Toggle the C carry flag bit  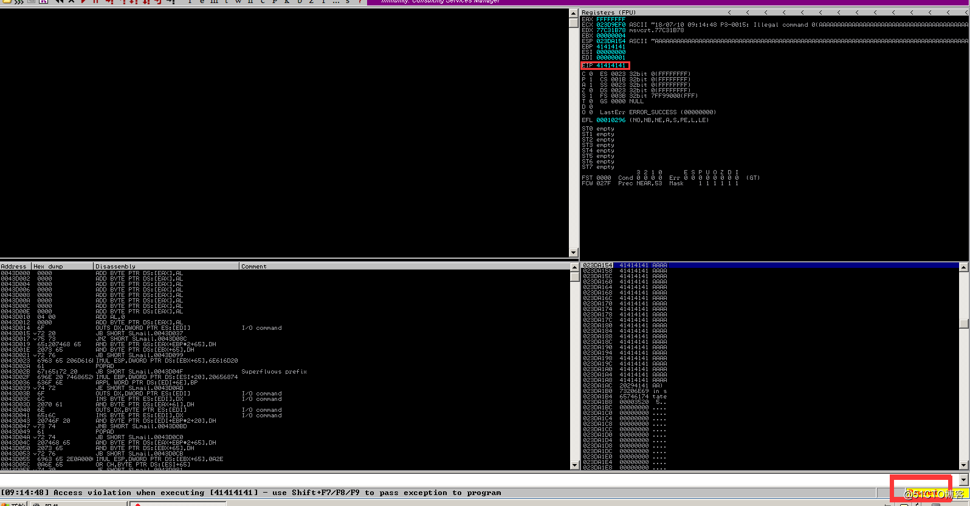tap(591, 74)
